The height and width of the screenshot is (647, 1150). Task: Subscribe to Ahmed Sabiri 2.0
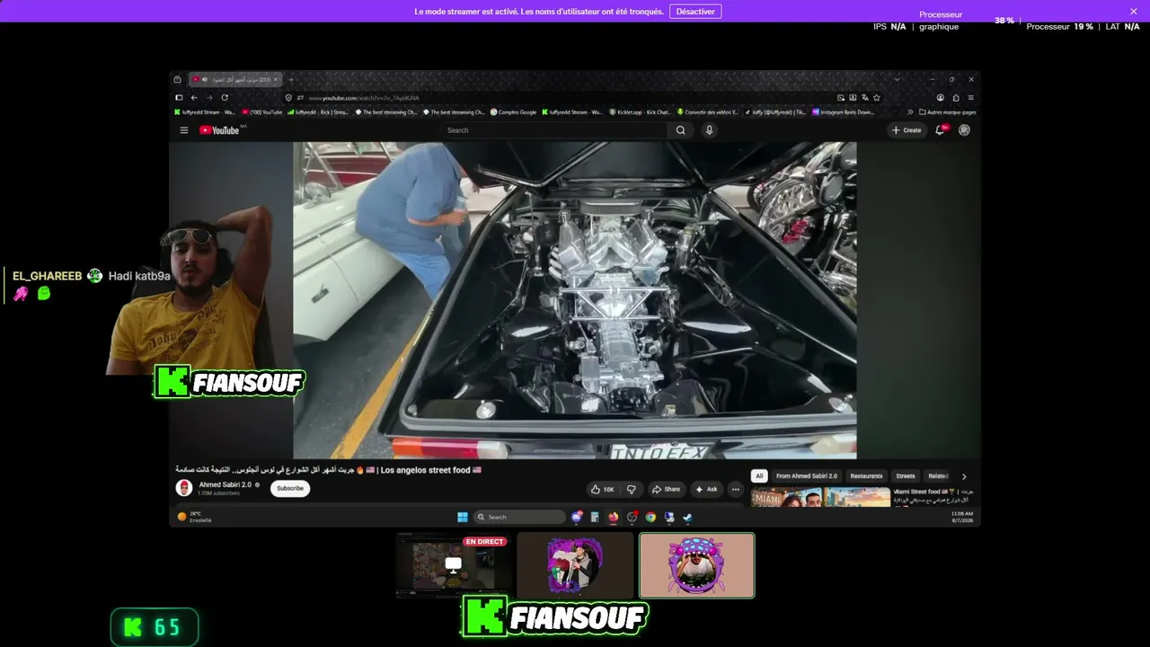[290, 488]
